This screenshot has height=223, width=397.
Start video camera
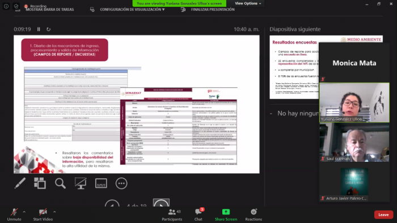[x=43, y=215]
